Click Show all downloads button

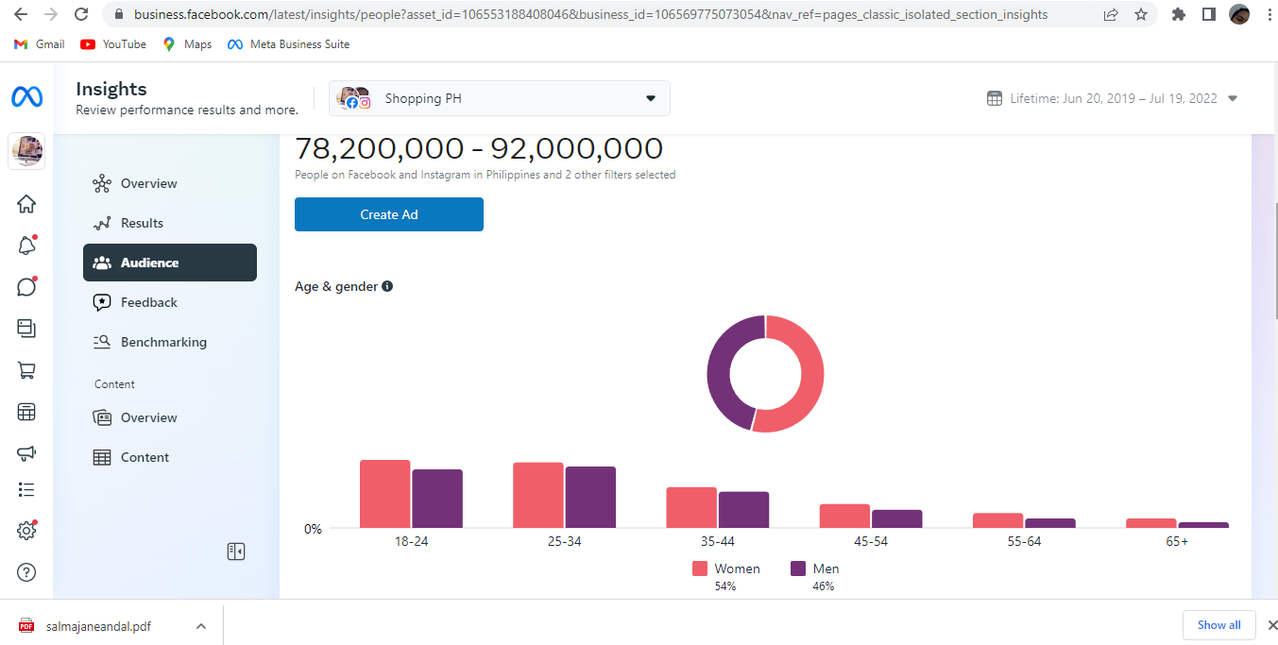point(1218,625)
